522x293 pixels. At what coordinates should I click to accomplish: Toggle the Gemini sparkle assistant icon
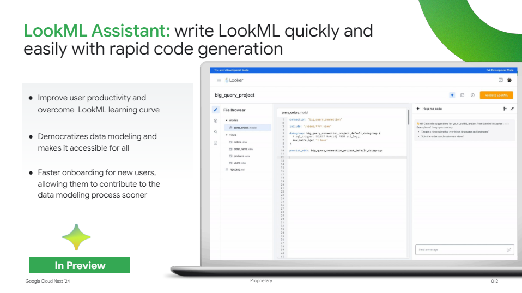(452, 95)
